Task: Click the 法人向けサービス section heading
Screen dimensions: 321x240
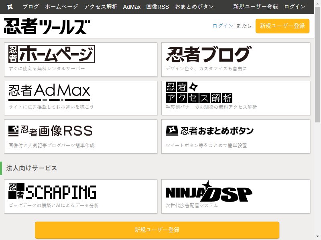Action: pos(32,168)
